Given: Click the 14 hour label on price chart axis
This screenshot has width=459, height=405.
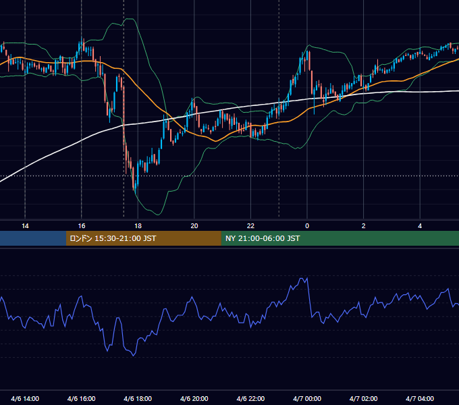Looking at the screenshot, I should point(25,226).
